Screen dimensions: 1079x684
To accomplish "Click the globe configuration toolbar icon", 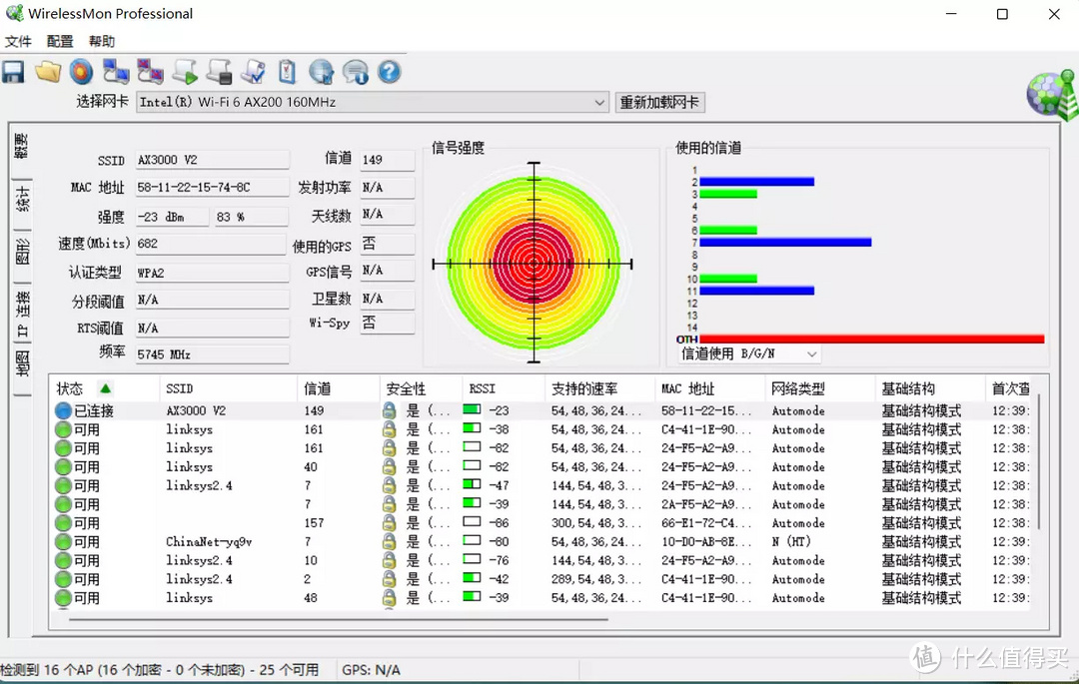I will pos(322,71).
